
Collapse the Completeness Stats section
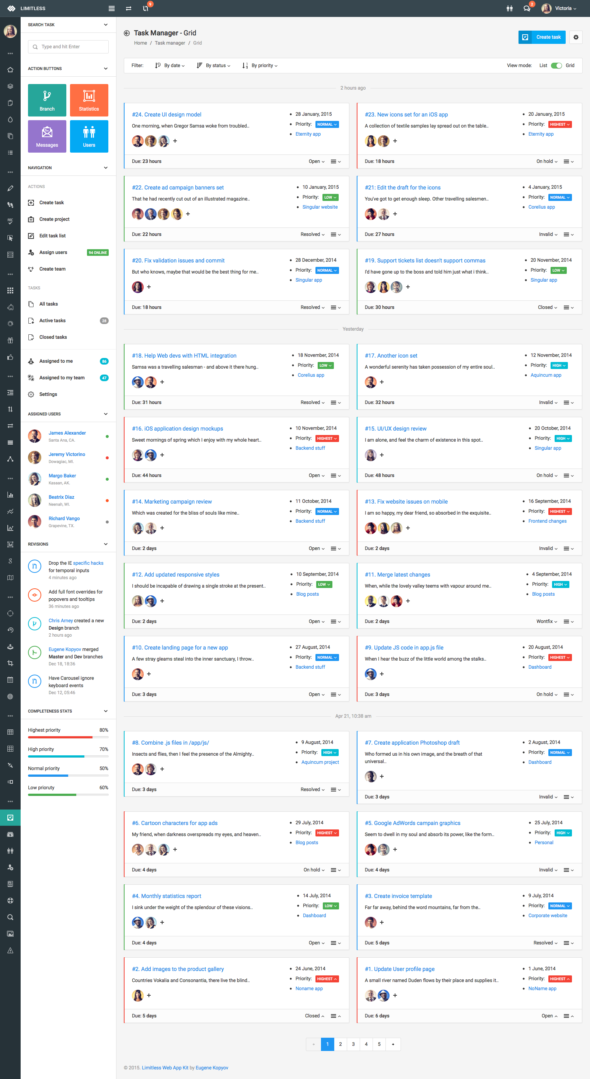coord(105,711)
